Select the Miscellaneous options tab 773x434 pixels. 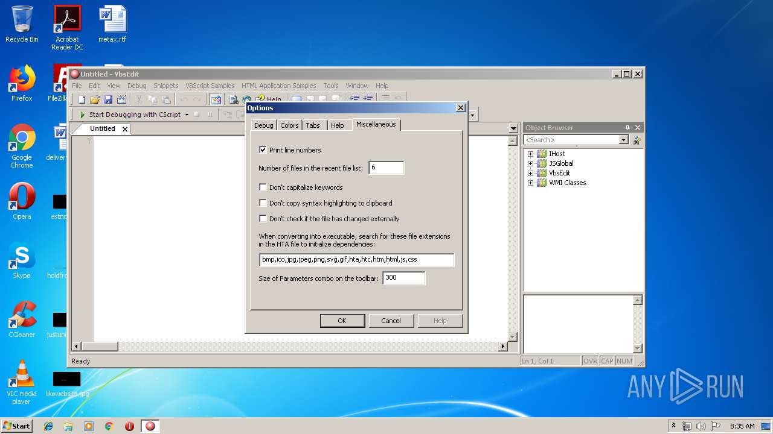coord(376,124)
